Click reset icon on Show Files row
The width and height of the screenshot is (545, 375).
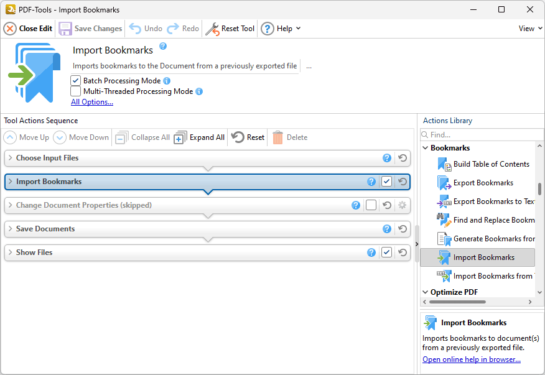pyautogui.click(x=403, y=252)
